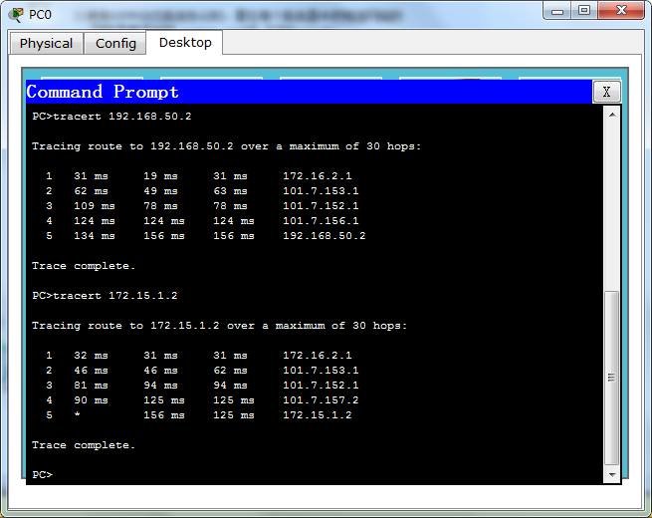Screen dimensions: 652x518
Task: Minimize the PC0 window
Action: pos(557,11)
